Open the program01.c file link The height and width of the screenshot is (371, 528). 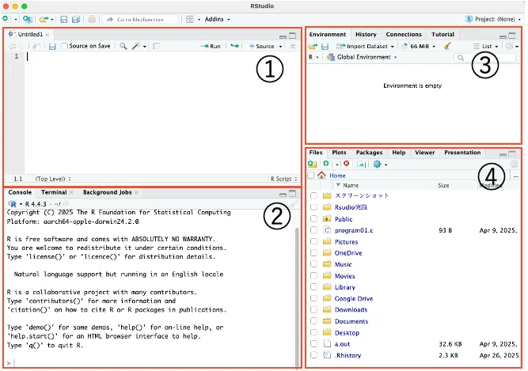354,230
